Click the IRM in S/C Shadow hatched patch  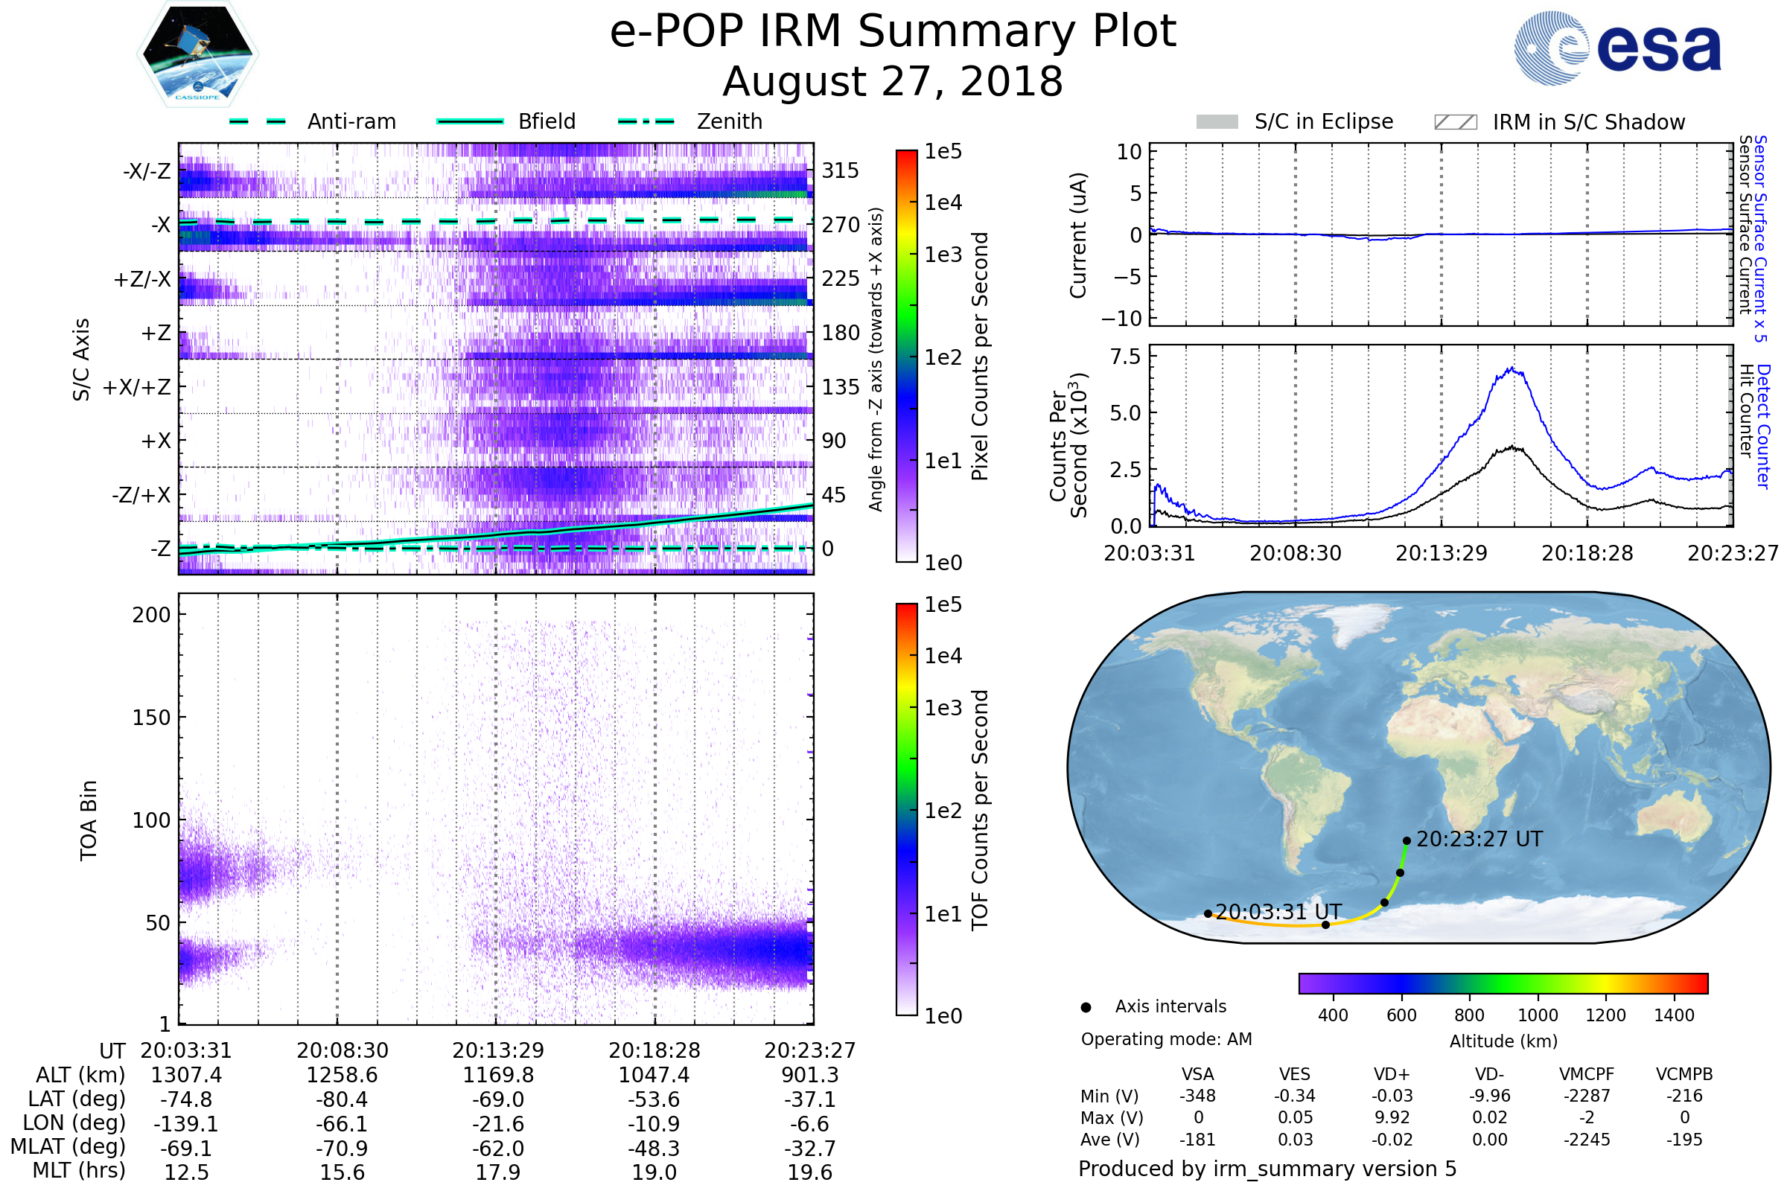pos(1455,122)
